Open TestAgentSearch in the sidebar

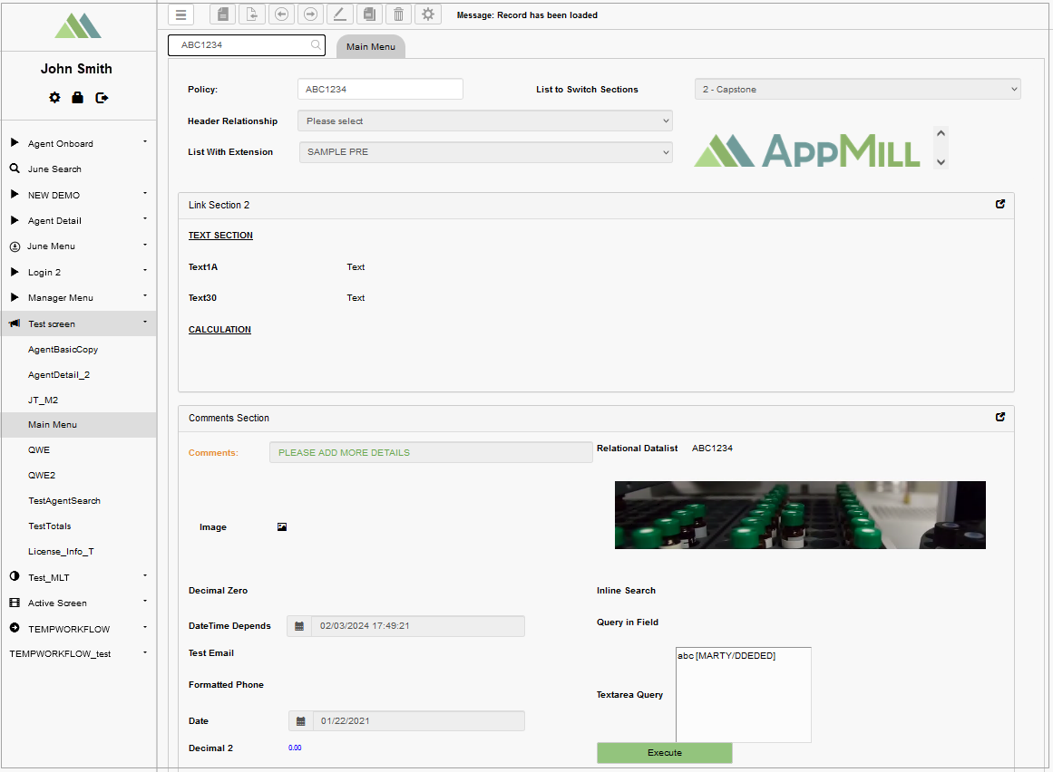click(x=64, y=501)
